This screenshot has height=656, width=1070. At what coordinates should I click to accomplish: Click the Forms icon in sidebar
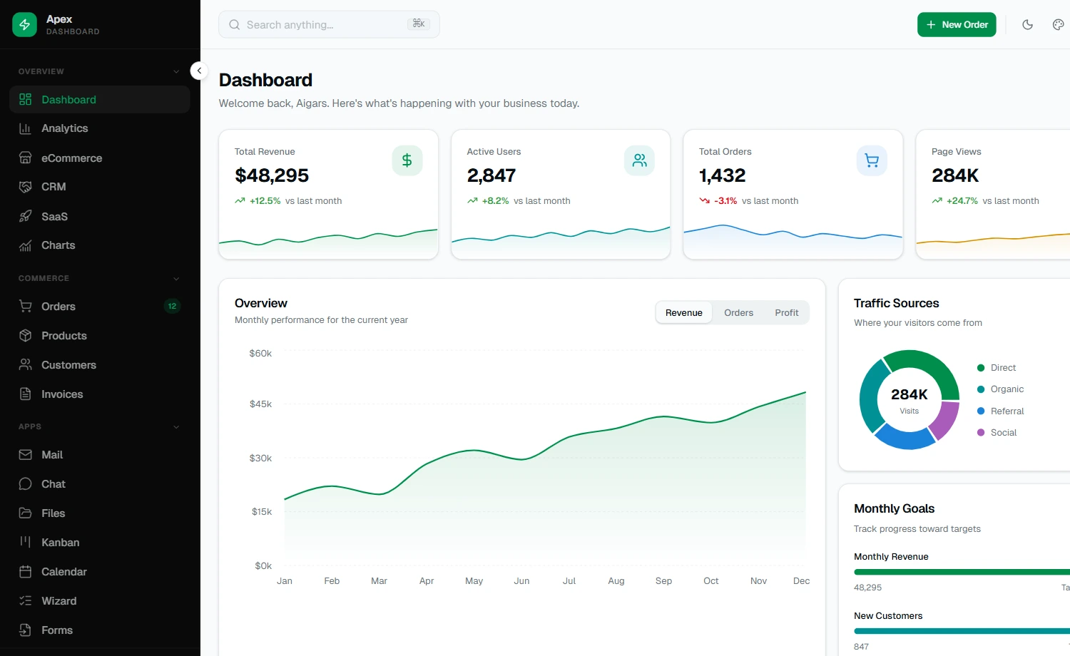point(26,630)
